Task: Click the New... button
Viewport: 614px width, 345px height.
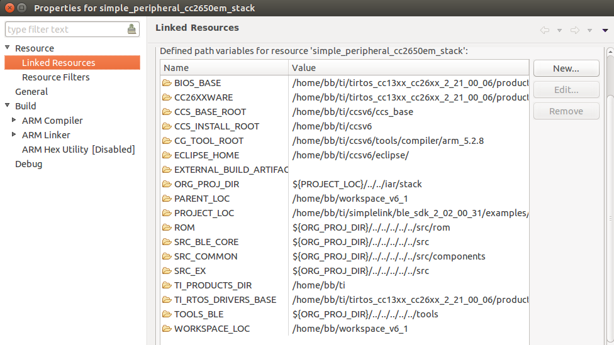Action: click(x=566, y=68)
